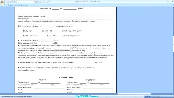Click '1. Внести в условия Договора №' line

pyautogui.click(x=30, y=26)
